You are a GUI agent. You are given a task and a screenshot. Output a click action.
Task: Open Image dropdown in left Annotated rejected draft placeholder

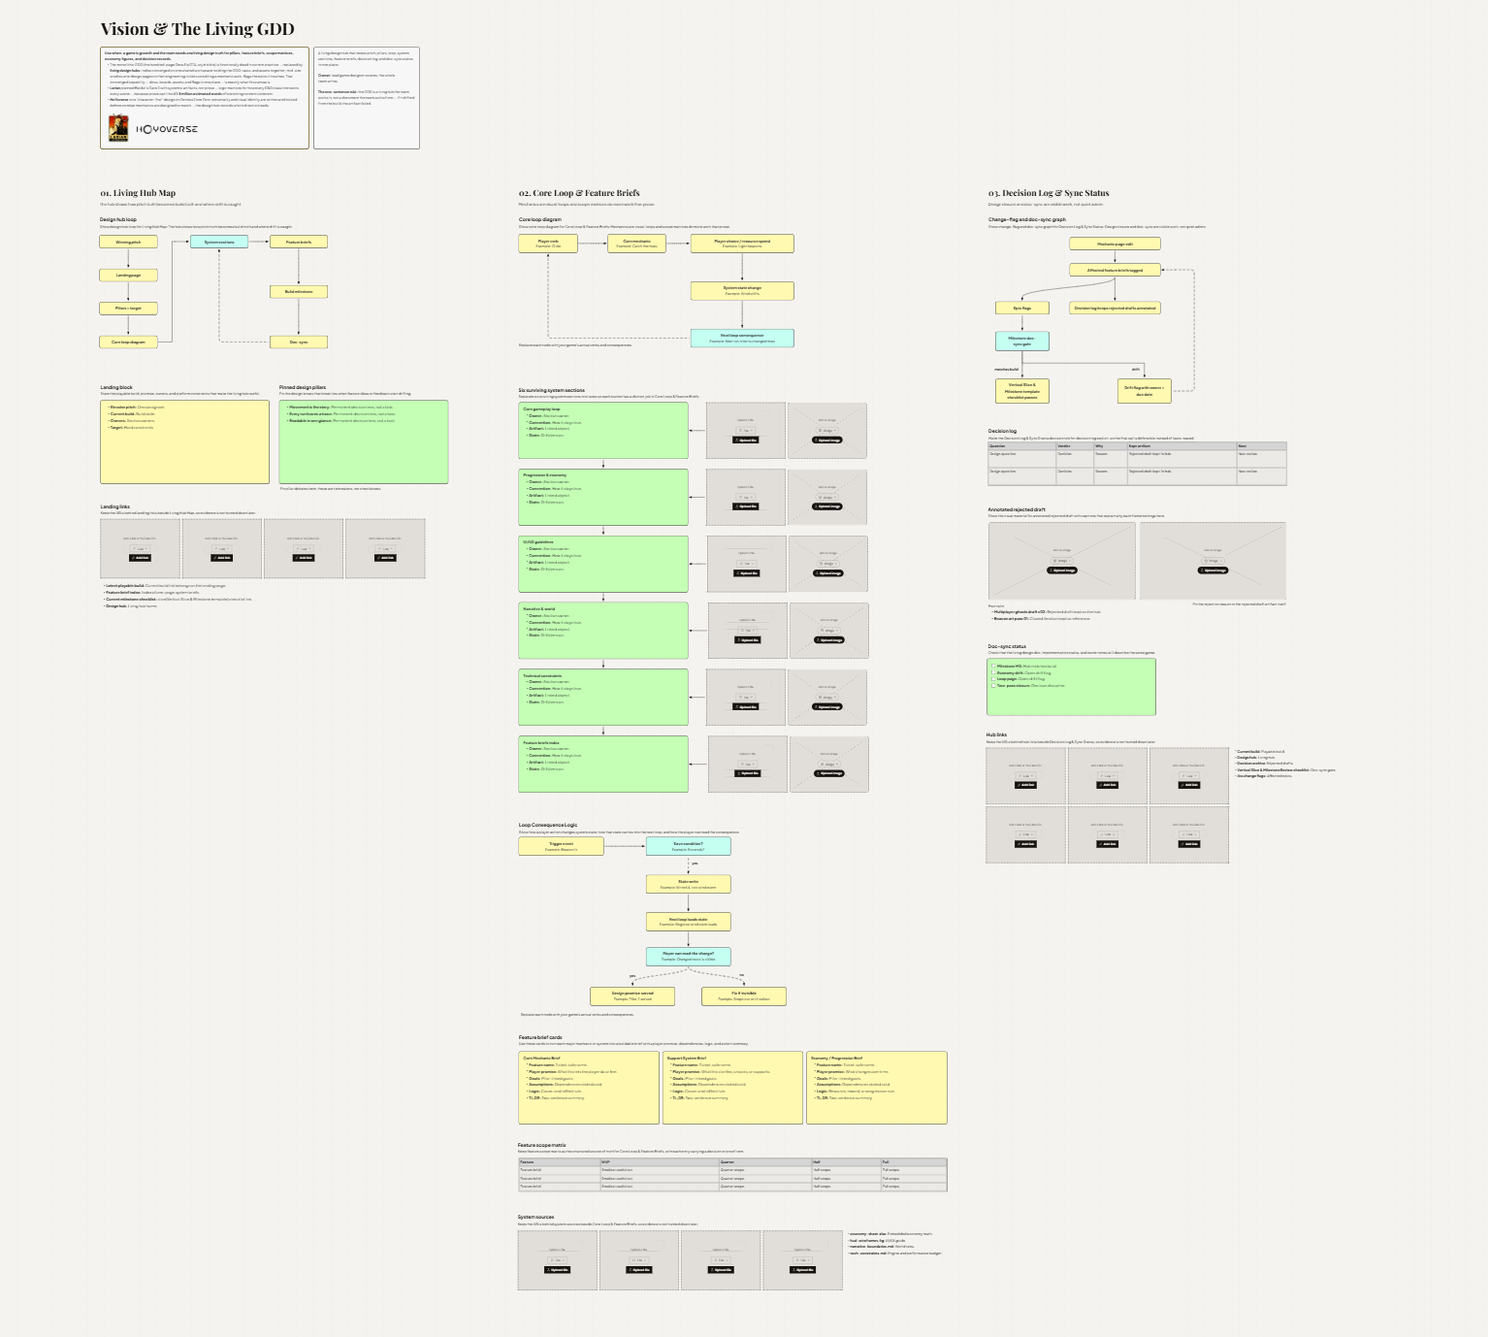(x=1062, y=561)
